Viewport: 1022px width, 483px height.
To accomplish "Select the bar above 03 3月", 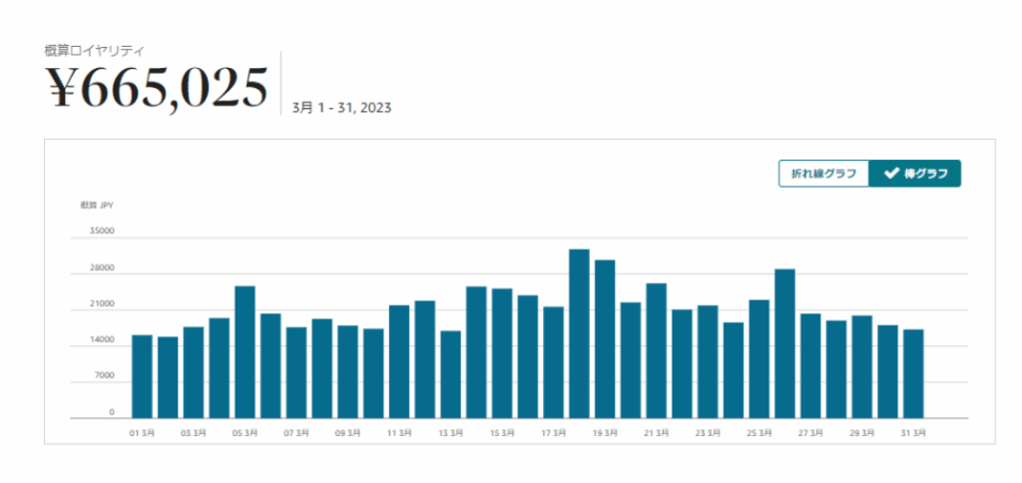I will tap(194, 373).
